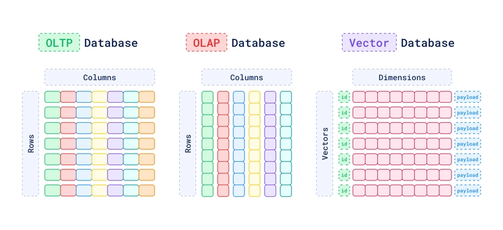Click the first vector's blue payload tag
This screenshot has width=503, height=230.
(x=467, y=97)
